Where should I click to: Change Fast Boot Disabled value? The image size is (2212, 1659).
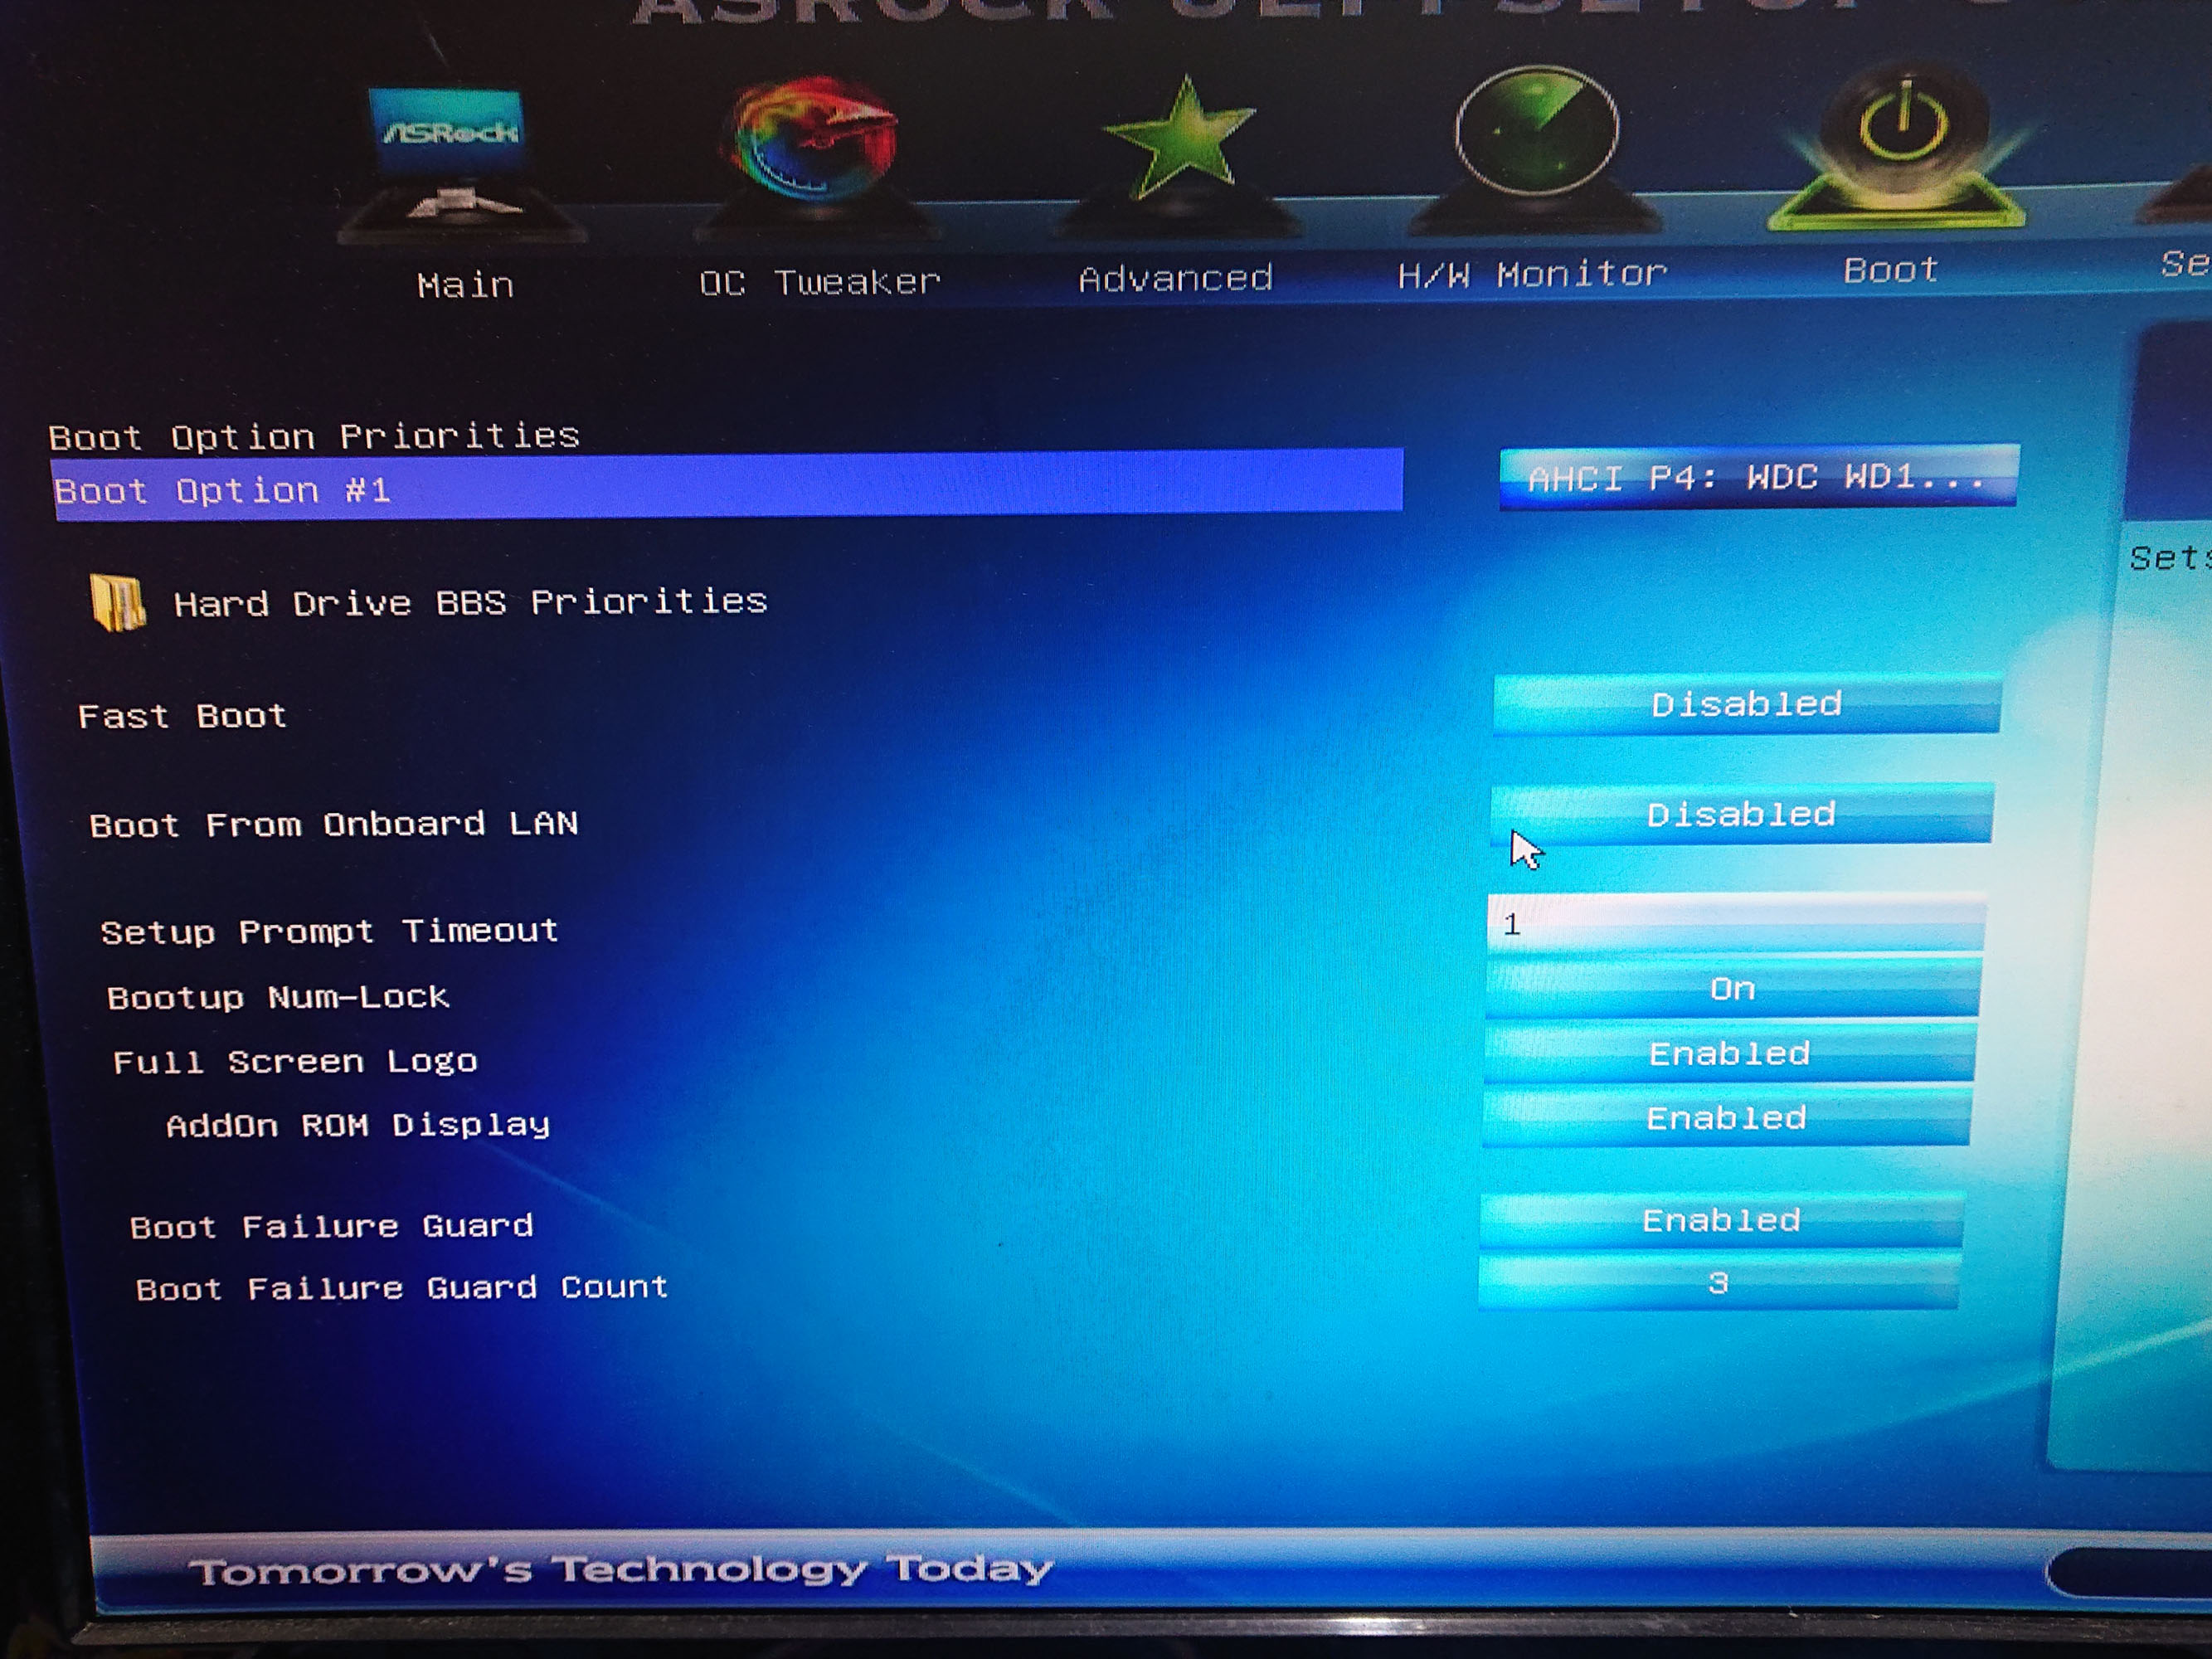[x=1746, y=705]
